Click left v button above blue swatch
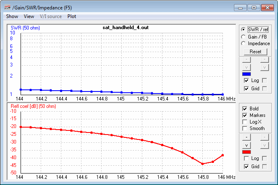This screenshot has height=185, width=278. coord(246,67)
